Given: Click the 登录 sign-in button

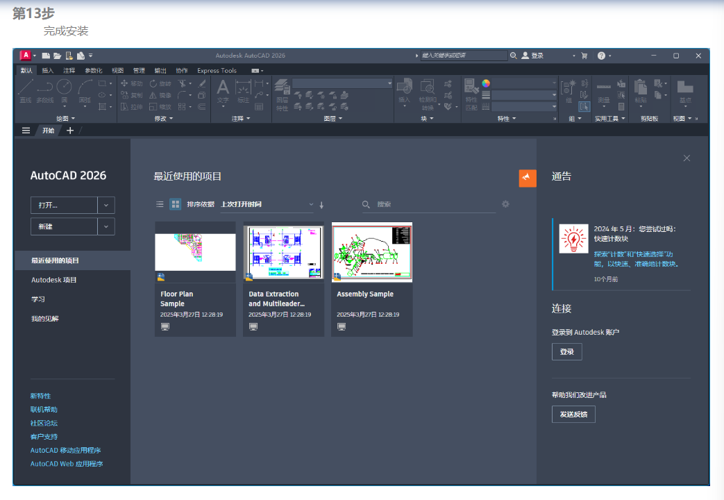Looking at the screenshot, I should pyautogui.click(x=567, y=351).
